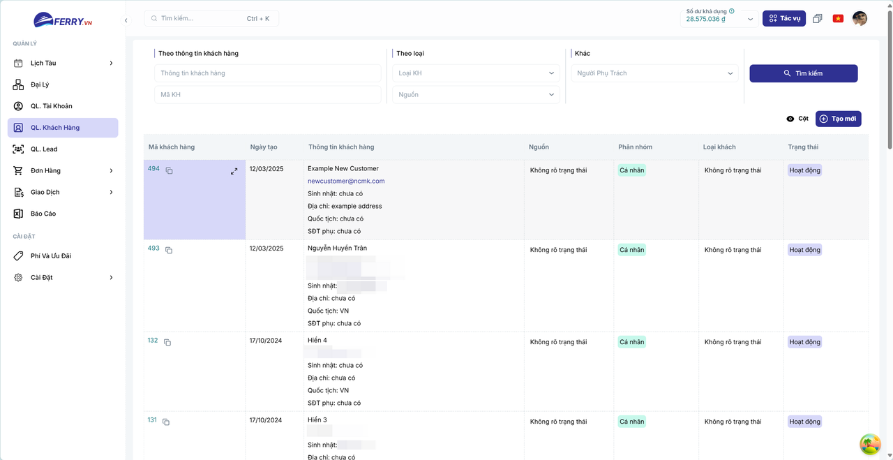Focus the Thông tin khách hàng input
The height and width of the screenshot is (460, 893).
point(268,73)
